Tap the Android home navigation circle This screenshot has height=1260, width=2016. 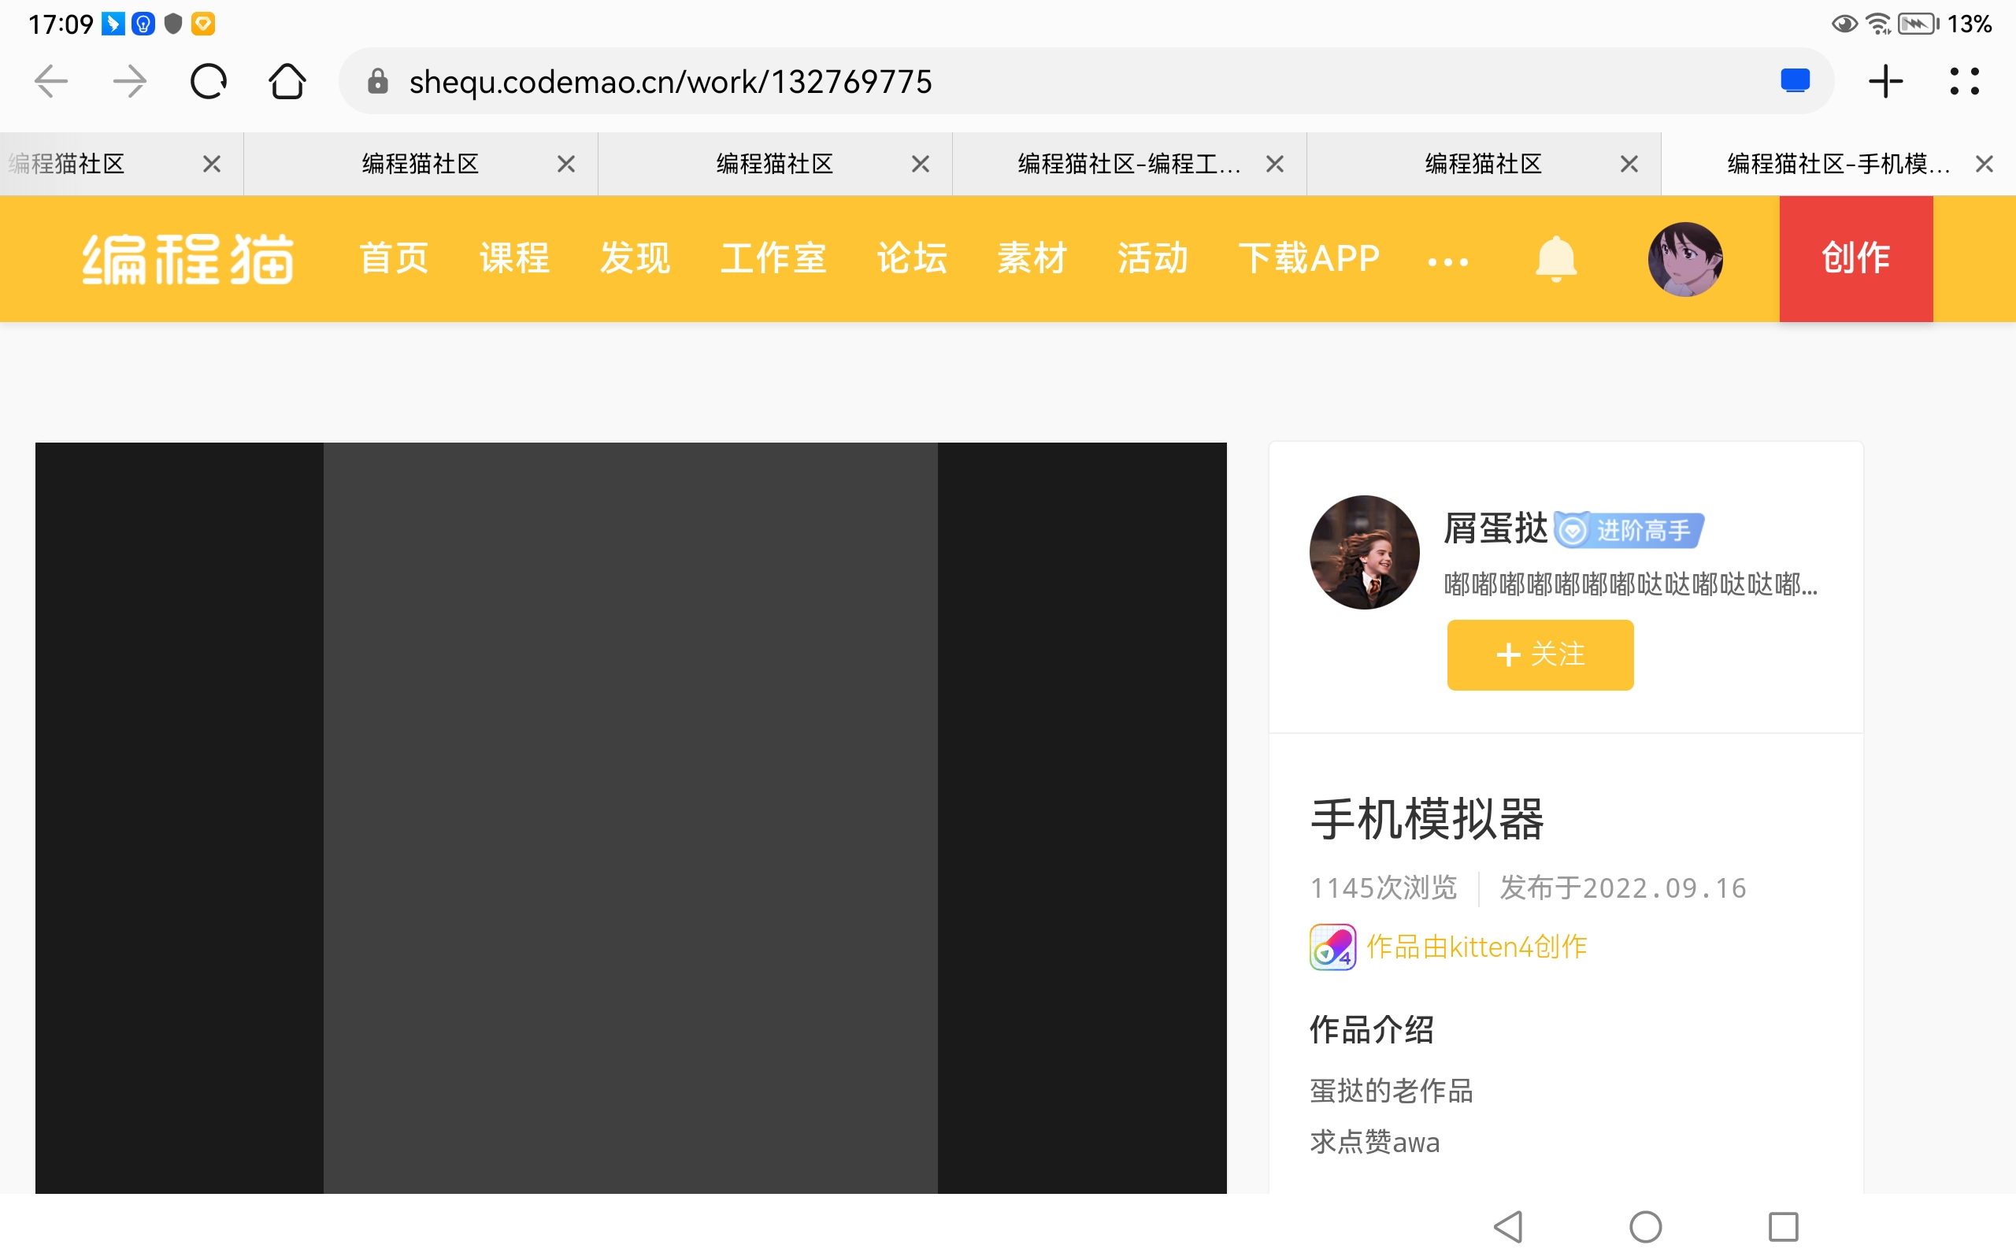1645,1227
